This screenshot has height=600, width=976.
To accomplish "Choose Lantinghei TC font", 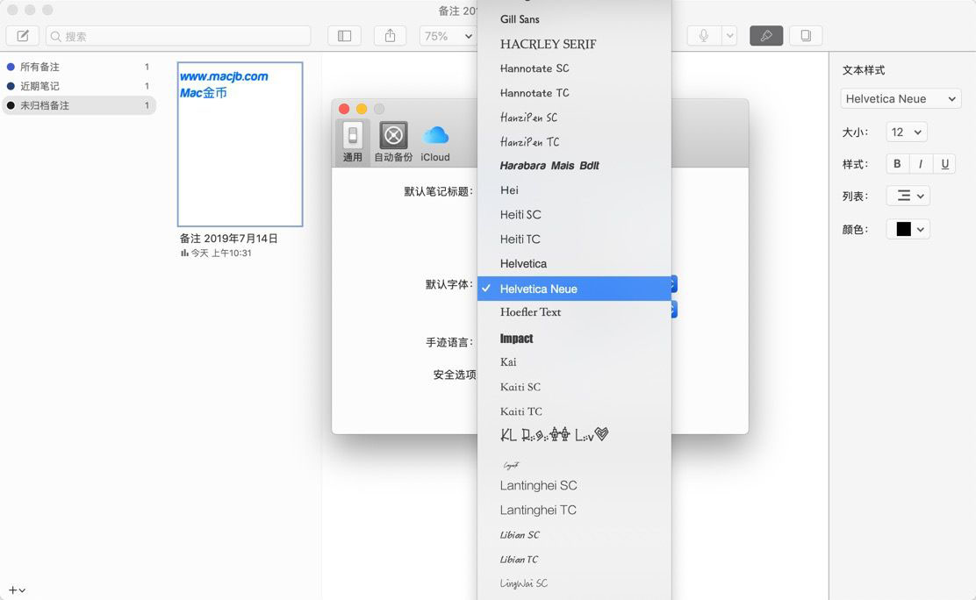I will (574, 510).
